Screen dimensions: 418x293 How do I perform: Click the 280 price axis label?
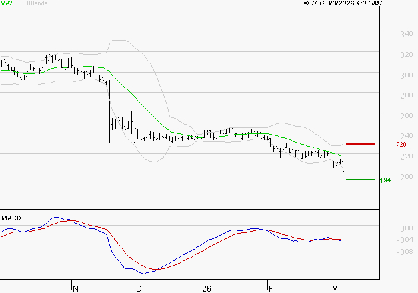407,95
